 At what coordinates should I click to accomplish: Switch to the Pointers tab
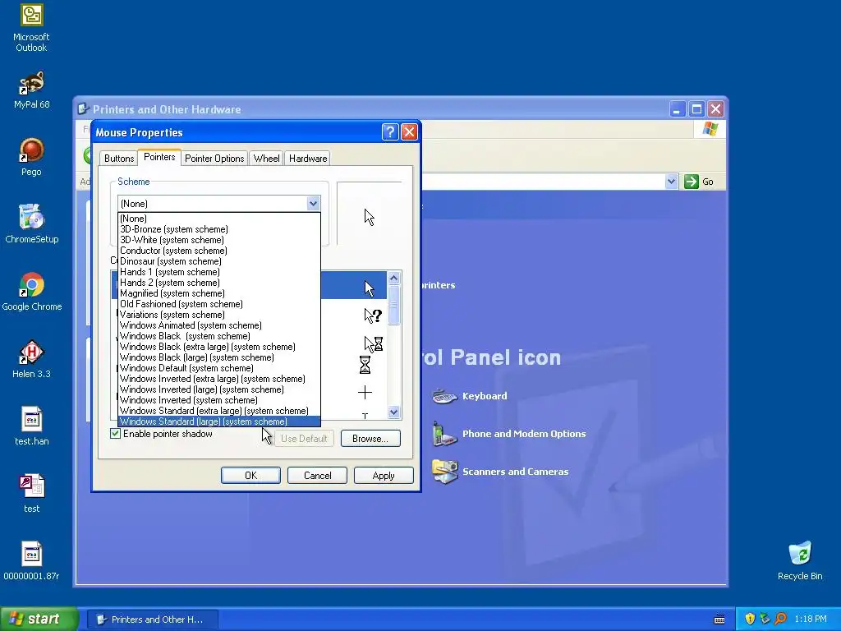pyautogui.click(x=159, y=157)
